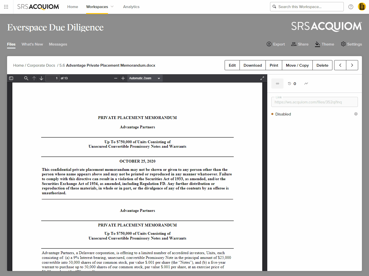Screen dimensions: 369x276
Task: Open link settings gear beside Disabled
Action: pos(356,114)
